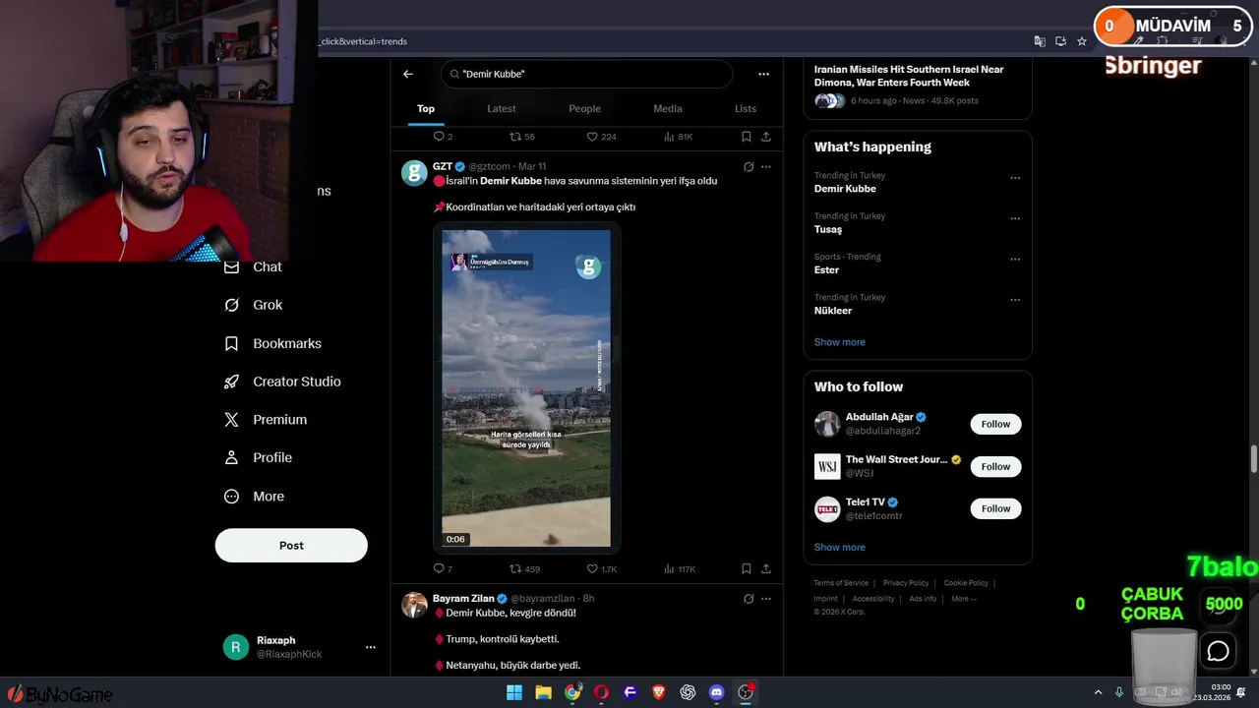The image size is (1259, 708).
Task: Open More options for Bayram Zilan post
Action: tap(766, 599)
